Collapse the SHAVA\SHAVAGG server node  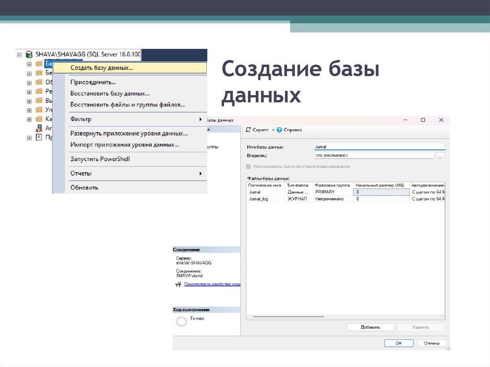pos(20,55)
